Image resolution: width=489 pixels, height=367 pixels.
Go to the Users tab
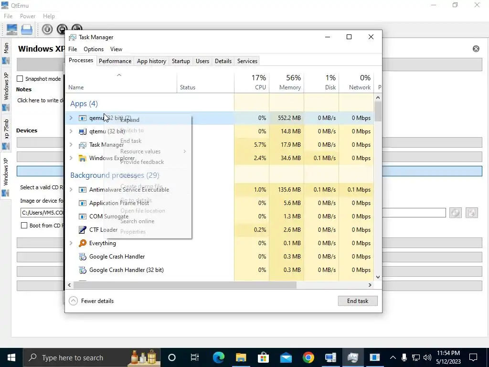202,61
